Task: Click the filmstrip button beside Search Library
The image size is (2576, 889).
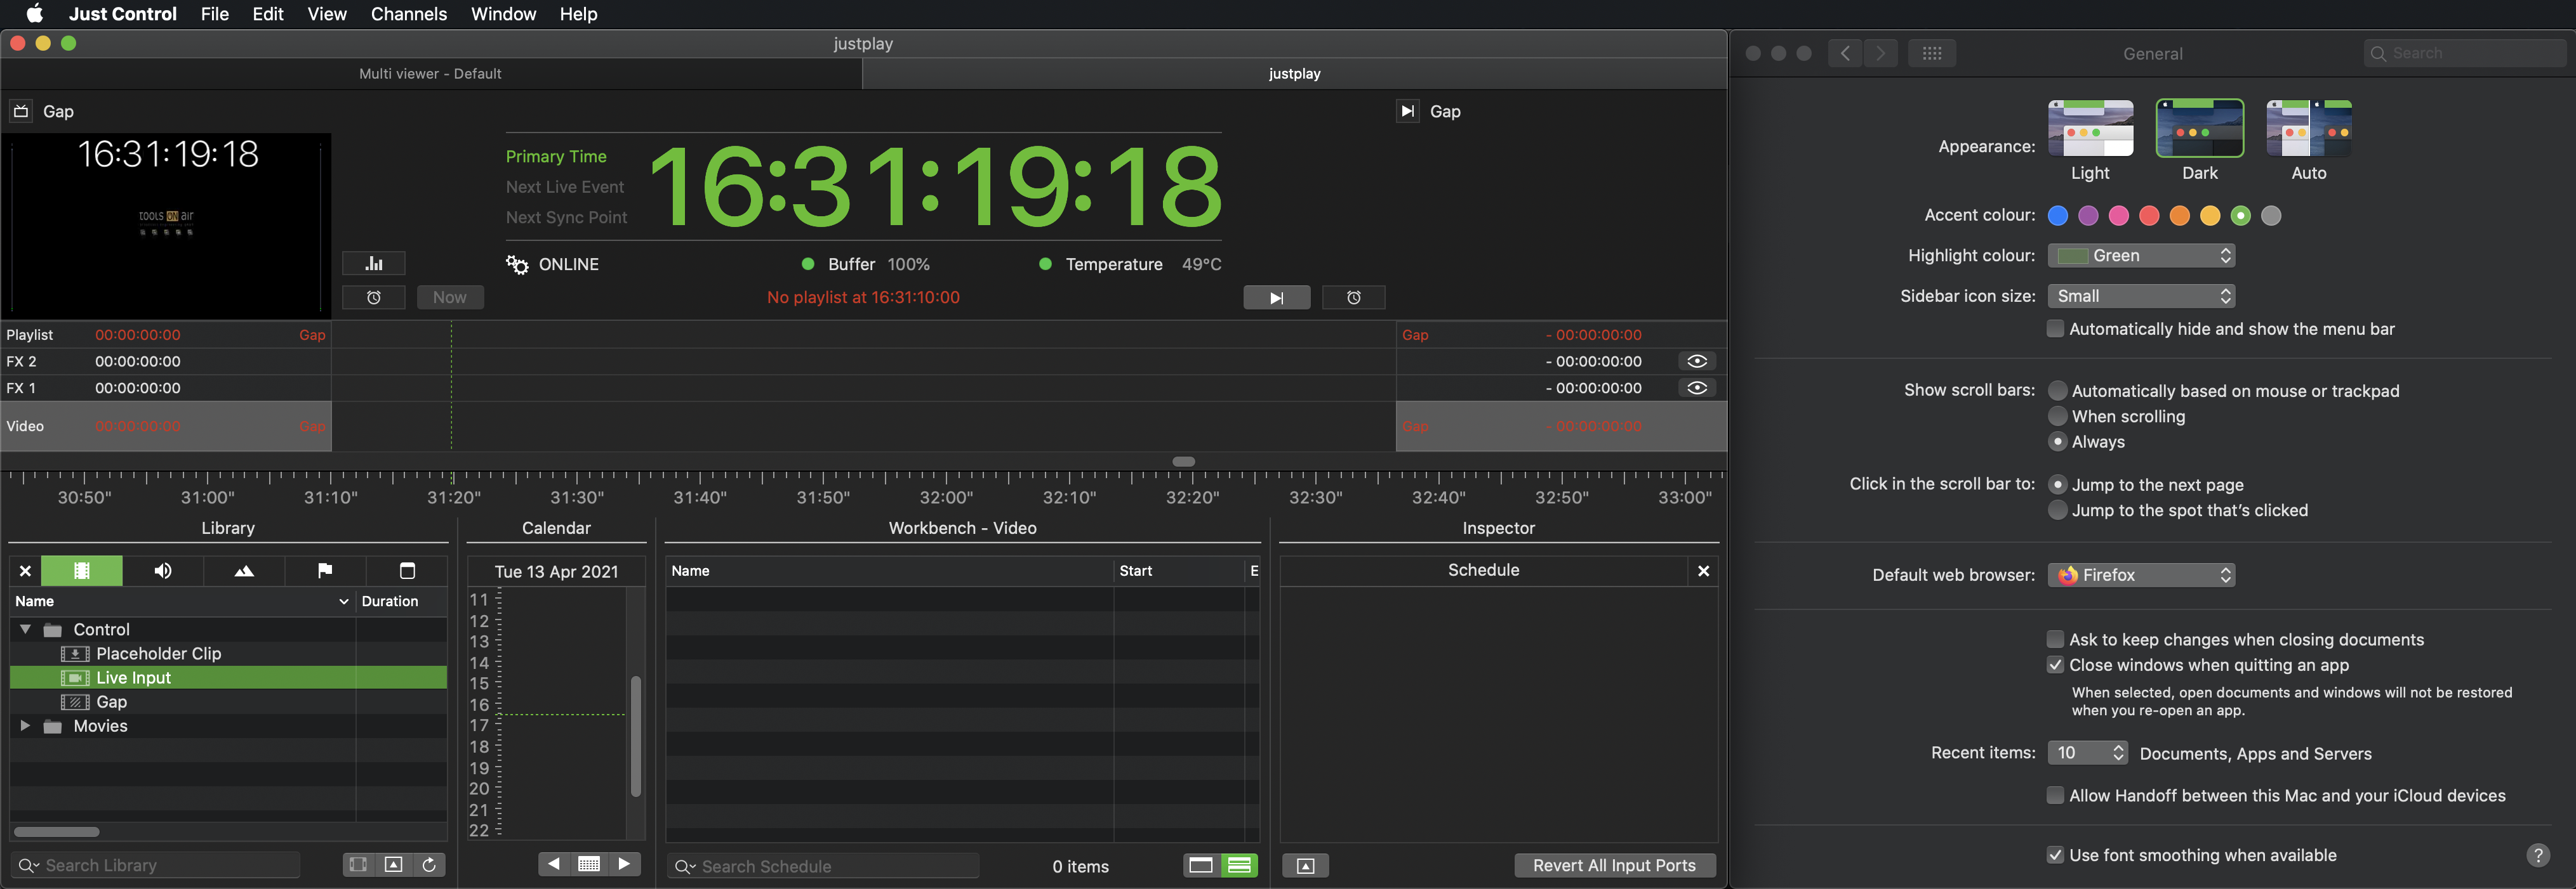Action: [x=358, y=865]
